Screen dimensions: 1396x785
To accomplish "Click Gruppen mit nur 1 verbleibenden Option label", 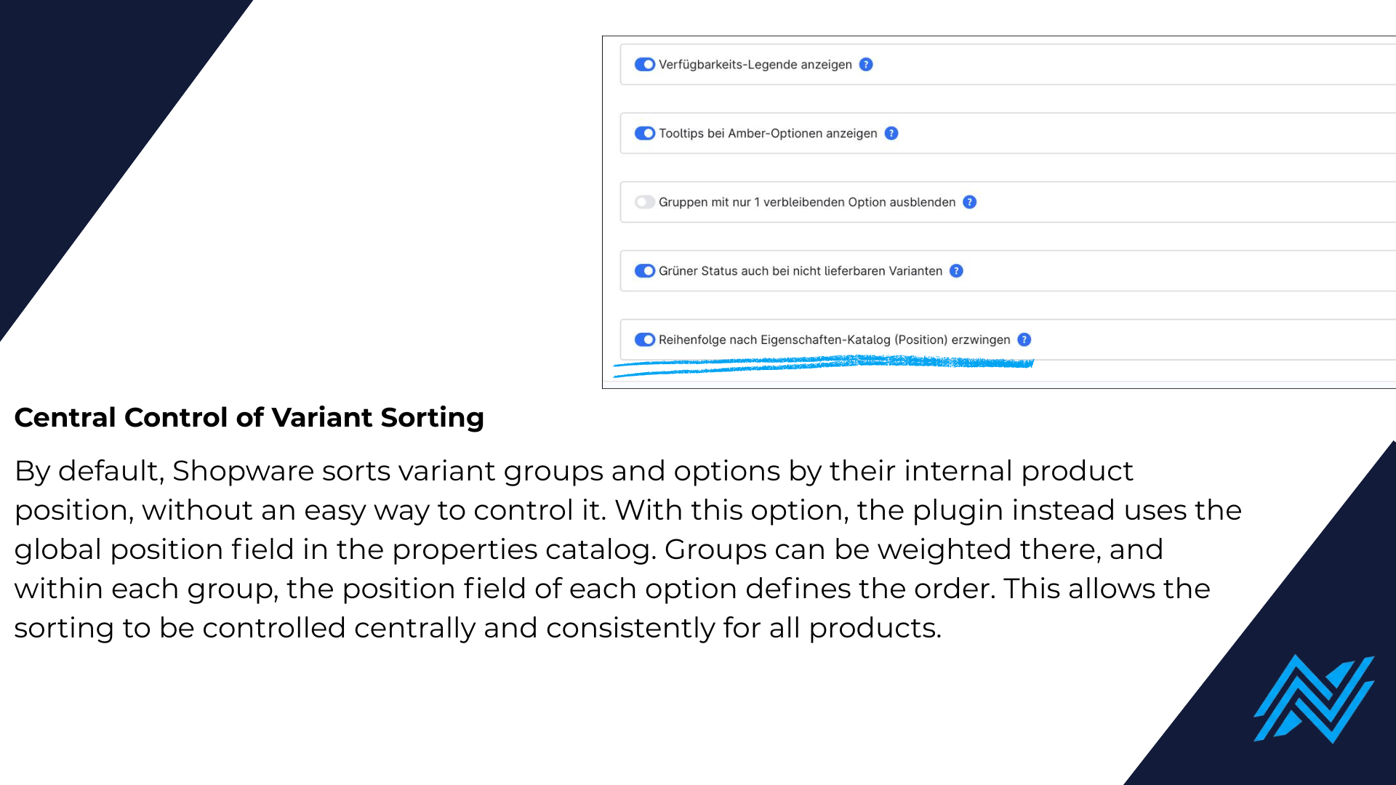I will (807, 202).
